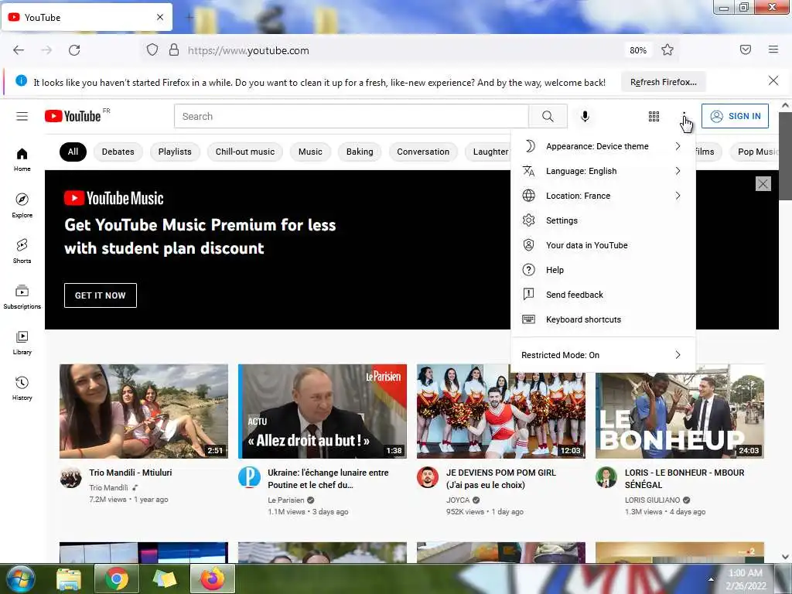Image resolution: width=792 pixels, height=594 pixels.
Task: Close the YouTube Music promo banner
Action: [x=763, y=184]
